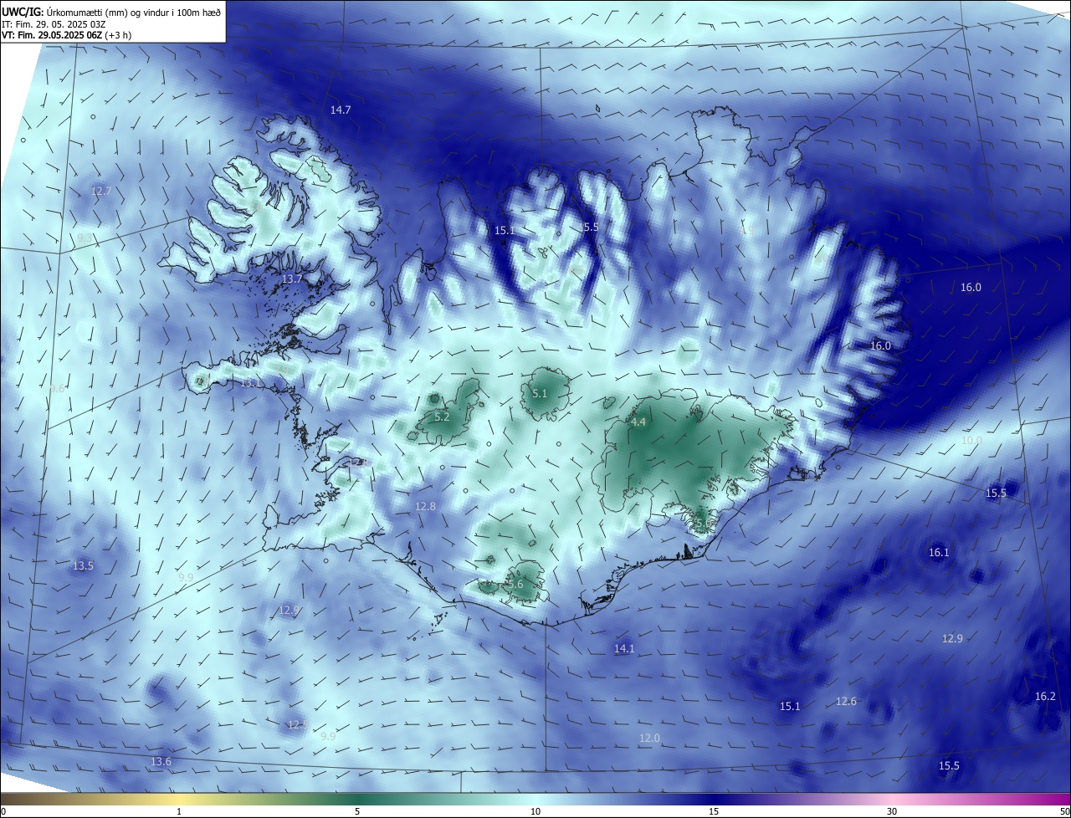Click the 5.2 value on the glacier
This screenshot has width=1071, height=818.
point(442,417)
